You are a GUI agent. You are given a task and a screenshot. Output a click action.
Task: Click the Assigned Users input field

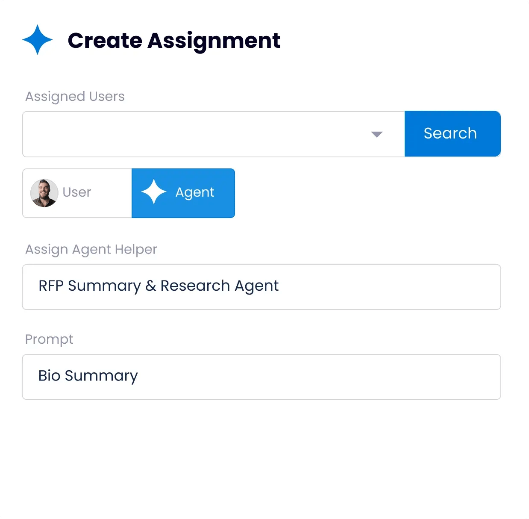pos(192,134)
